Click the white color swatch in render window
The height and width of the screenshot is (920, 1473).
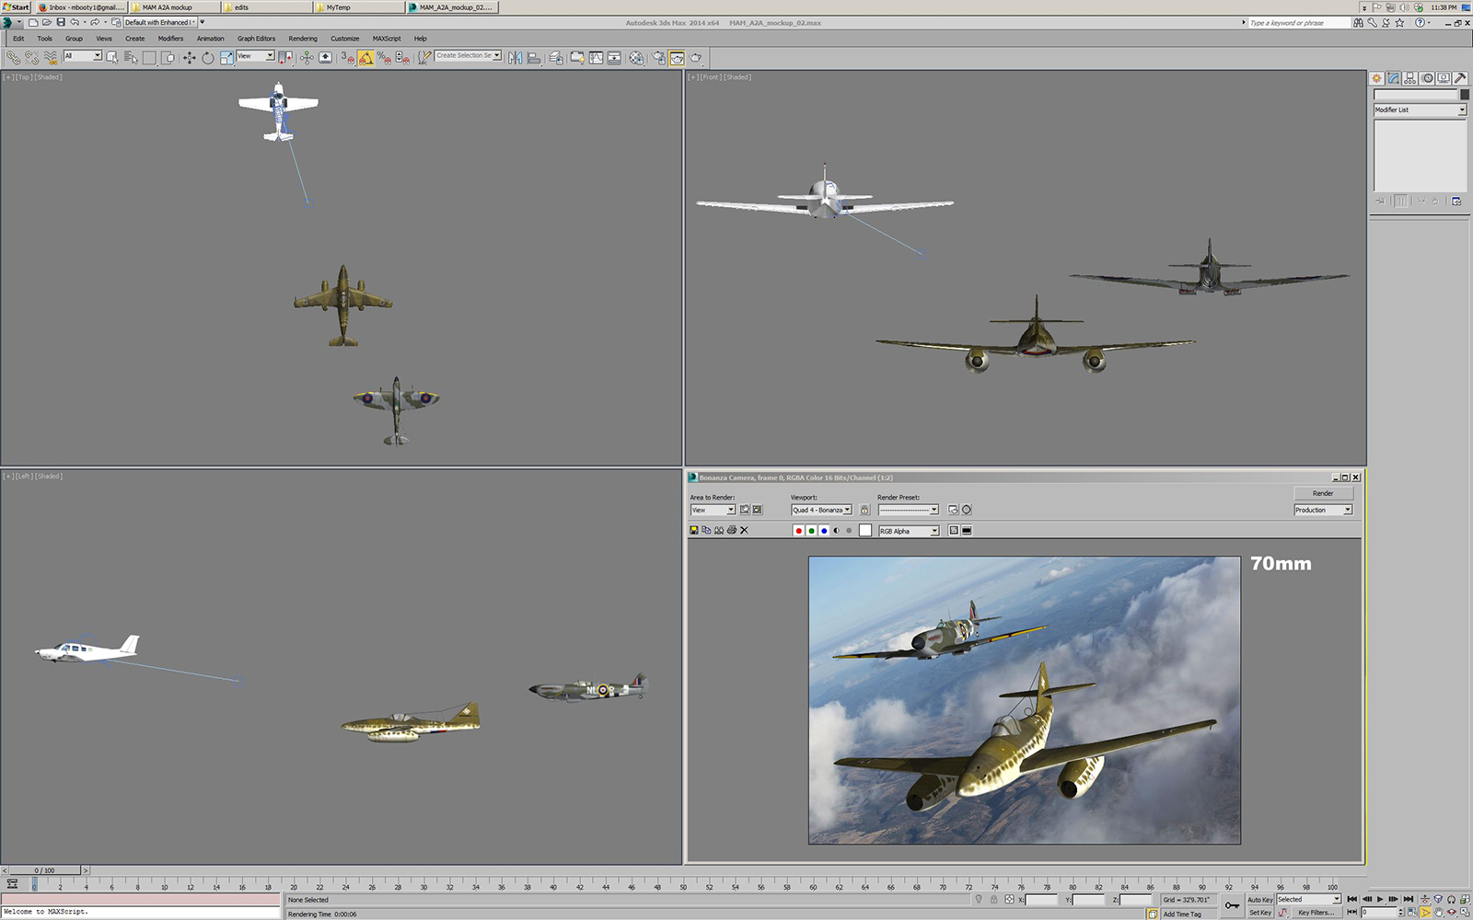tap(865, 531)
